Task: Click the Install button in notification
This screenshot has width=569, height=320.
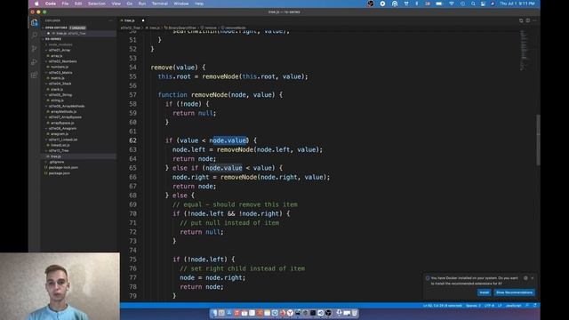Action: 484,292
